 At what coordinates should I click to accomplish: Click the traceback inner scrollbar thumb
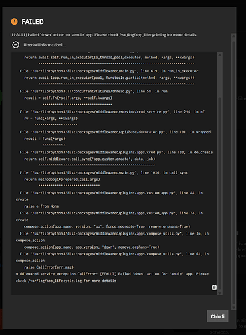point(220,193)
